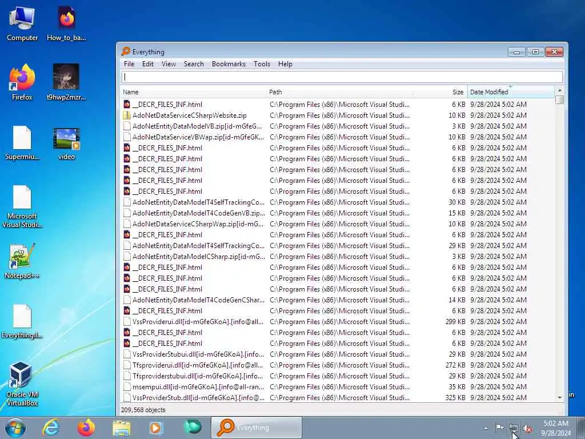Open the network tray icon
Image resolution: width=585 pixels, height=439 pixels.
[x=514, y=428]
